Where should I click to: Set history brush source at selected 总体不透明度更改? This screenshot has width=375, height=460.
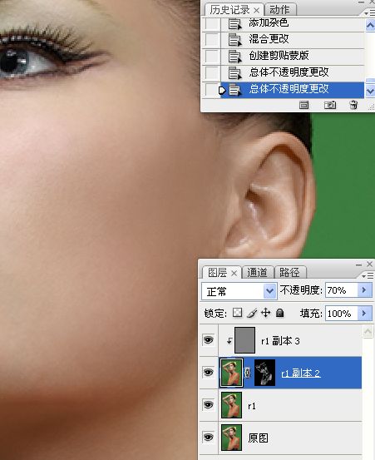212,90
